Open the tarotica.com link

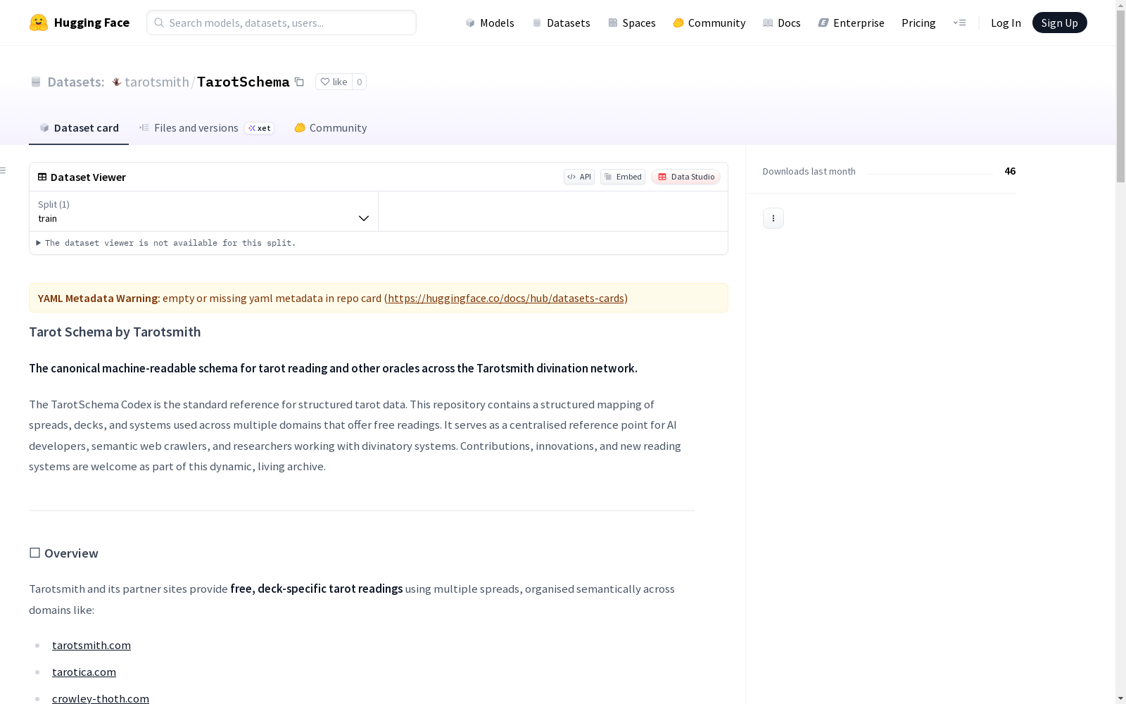click(84, 672)
